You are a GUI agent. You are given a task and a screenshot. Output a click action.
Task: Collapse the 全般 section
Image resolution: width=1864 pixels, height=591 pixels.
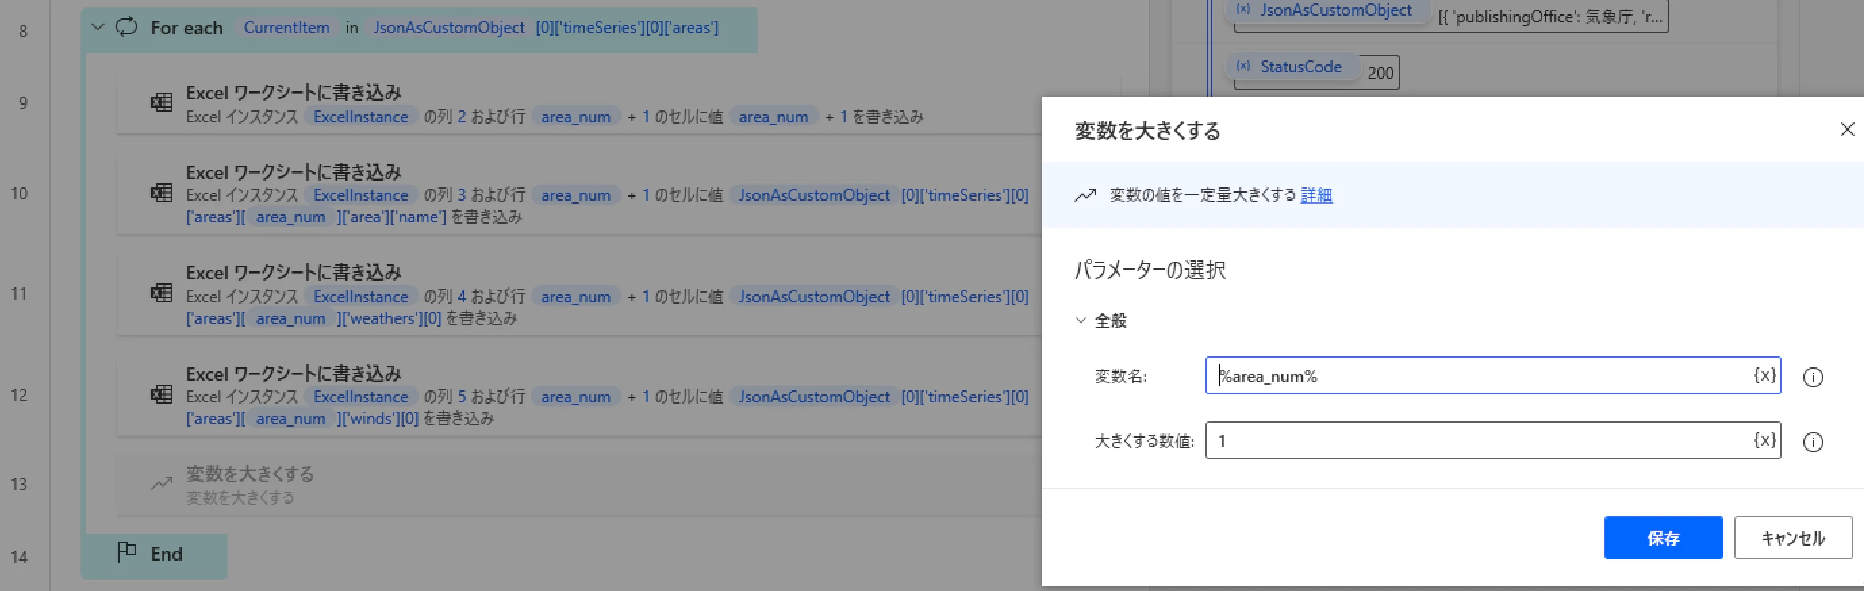(1081, 320)
